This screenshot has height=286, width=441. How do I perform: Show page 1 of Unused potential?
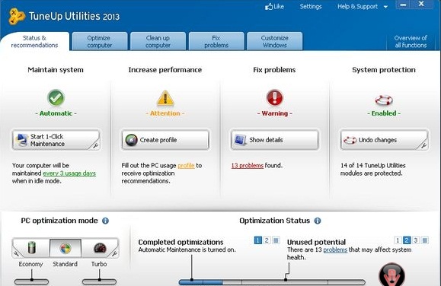point(398,240)
